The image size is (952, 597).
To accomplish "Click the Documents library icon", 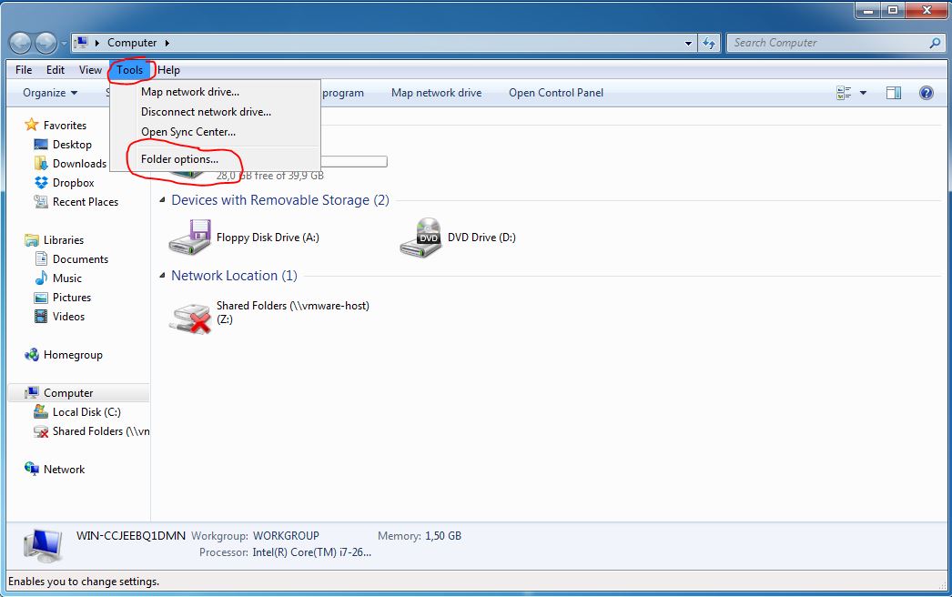I will click(x=41, y=258).
